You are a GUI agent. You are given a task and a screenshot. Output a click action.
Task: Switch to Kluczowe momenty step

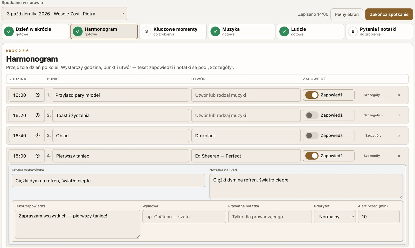click(x=173, y=31)
